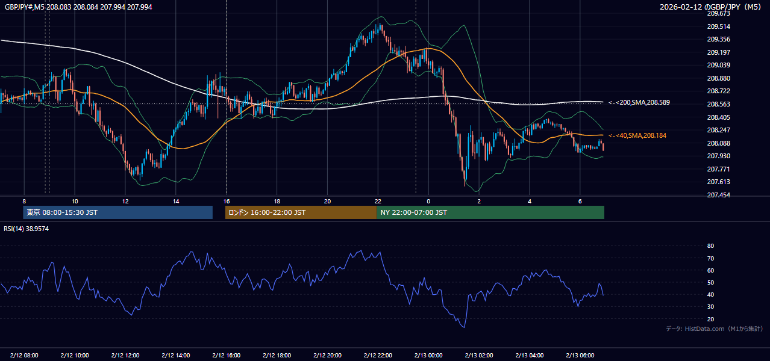Viewport: 770px width, 361px height.
Task: Click the bottom time label 2/12 18:00
Action: 277,356
